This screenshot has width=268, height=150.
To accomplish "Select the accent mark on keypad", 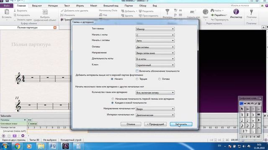I will pos(247,109).
